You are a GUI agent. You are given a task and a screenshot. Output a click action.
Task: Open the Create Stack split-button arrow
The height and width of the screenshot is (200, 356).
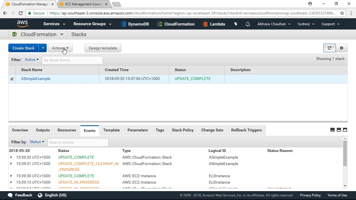click(43, 48)
